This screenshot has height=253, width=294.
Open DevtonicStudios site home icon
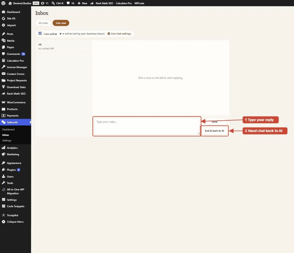click(10, 3)
